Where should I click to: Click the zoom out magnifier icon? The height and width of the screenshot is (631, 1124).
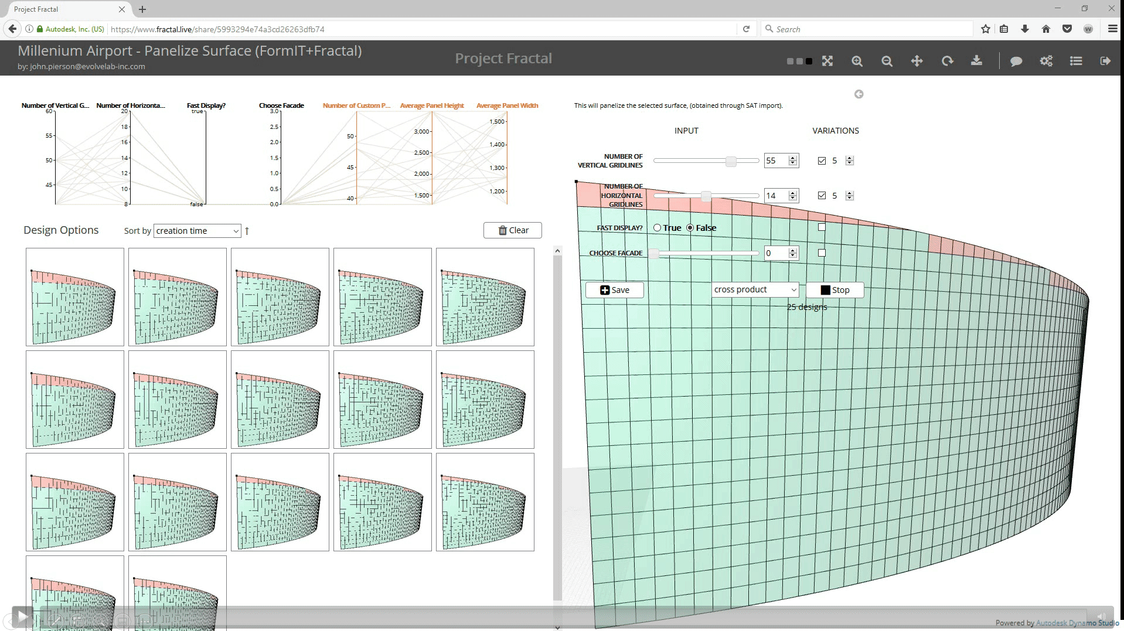[887, 61]
